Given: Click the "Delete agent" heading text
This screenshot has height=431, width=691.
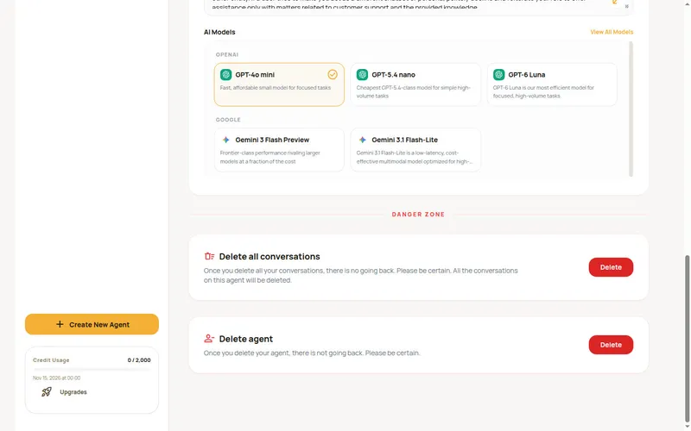Looking at the screenshot, I should (246, 339).
